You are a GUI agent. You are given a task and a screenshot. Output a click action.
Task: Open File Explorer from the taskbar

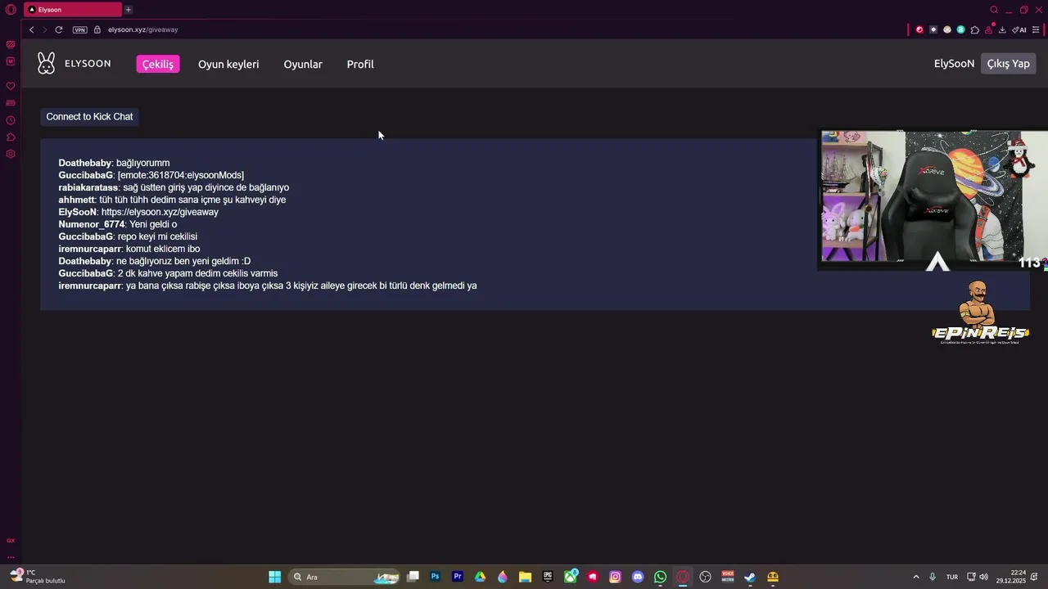pos(525,577)
